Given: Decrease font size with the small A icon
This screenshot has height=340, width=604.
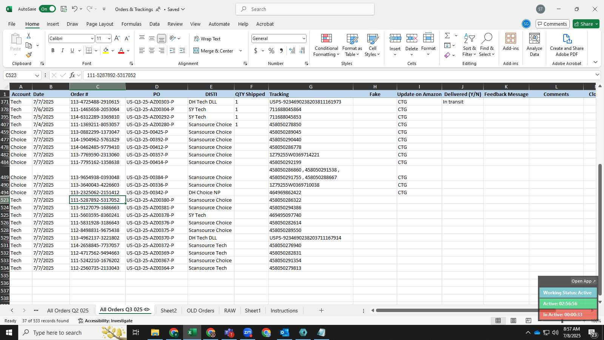Looking at the screenshot, I should (x=127, y=39).
